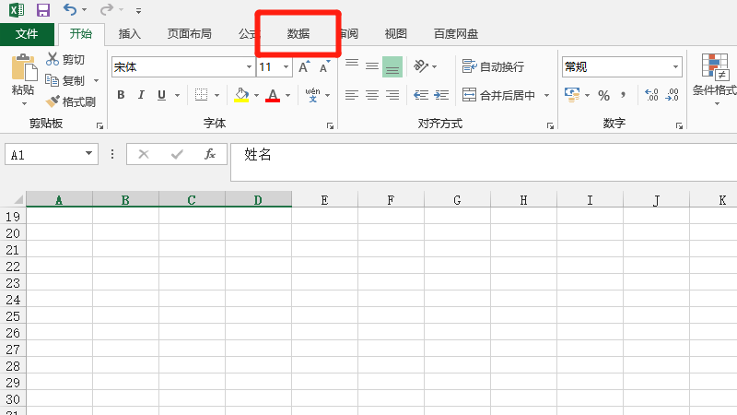Switch to the 数据 (Data) tab
The image size is (737, 415).
(298, 34)
